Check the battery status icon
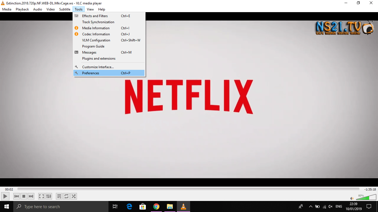The height and width of the screenshot is (212, 378). pos(317,206)
